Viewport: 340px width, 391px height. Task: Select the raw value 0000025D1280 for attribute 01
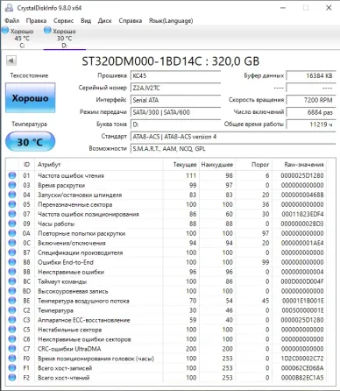302,175
